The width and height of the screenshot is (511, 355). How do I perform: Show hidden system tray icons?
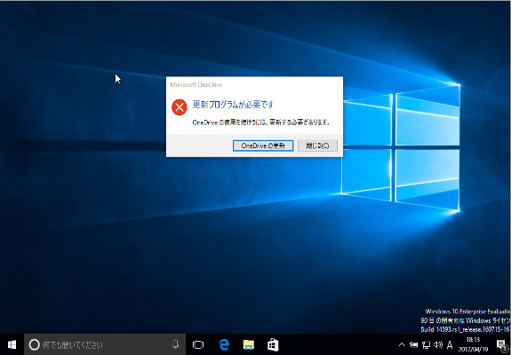tap(402, 344)
